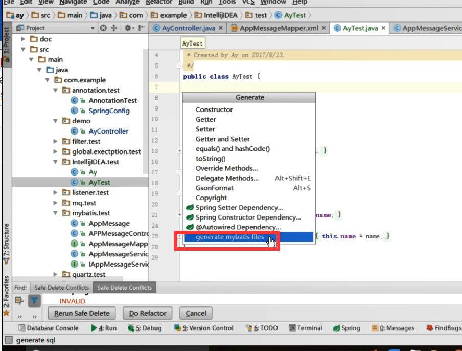
Task: Open 9: Version Control tool window
Action: pyautogui.click(x=203, y=328)
